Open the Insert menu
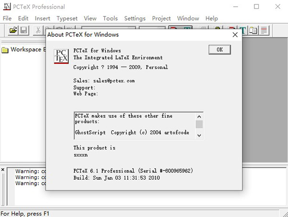The width and height of the screenshot is (288, 217). coord(42,18)
